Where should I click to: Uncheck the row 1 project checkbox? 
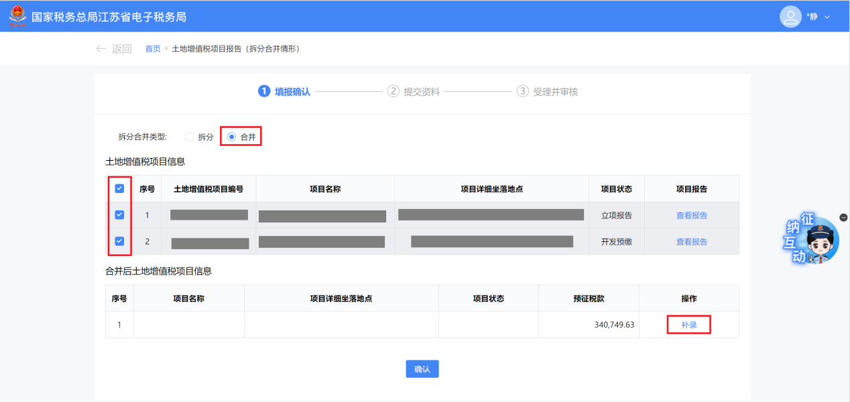119,215
